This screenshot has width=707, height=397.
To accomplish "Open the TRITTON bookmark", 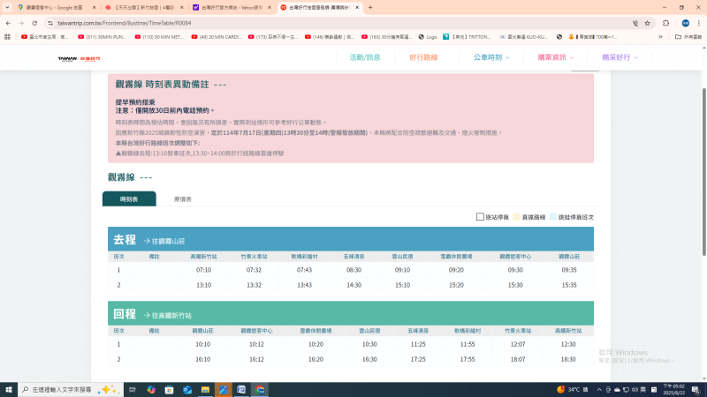I will click(x=467, y=37).
